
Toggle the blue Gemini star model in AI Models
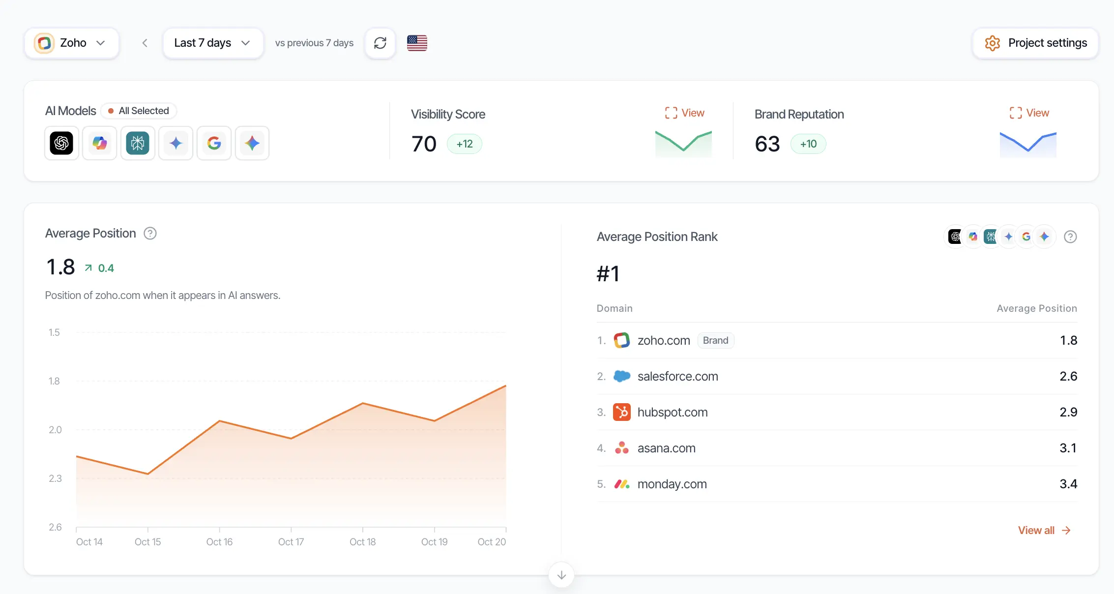coord(176,143)
